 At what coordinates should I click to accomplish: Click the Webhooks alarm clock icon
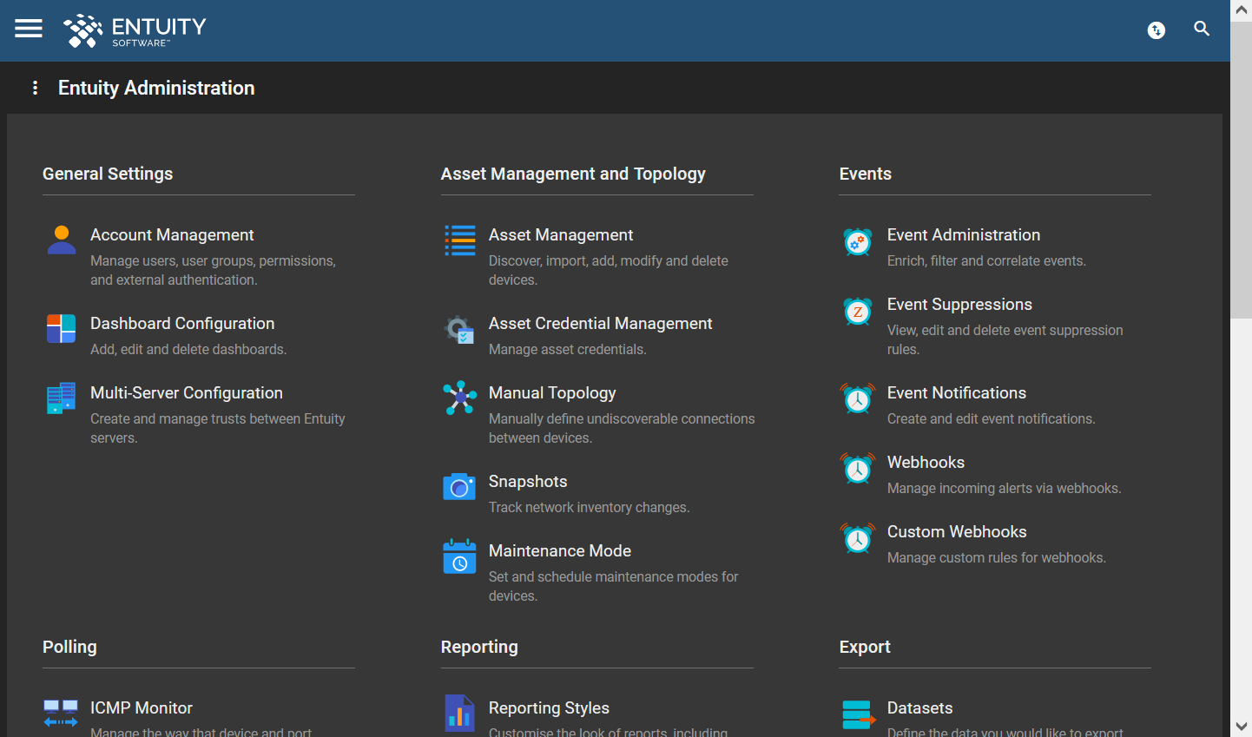858,468
